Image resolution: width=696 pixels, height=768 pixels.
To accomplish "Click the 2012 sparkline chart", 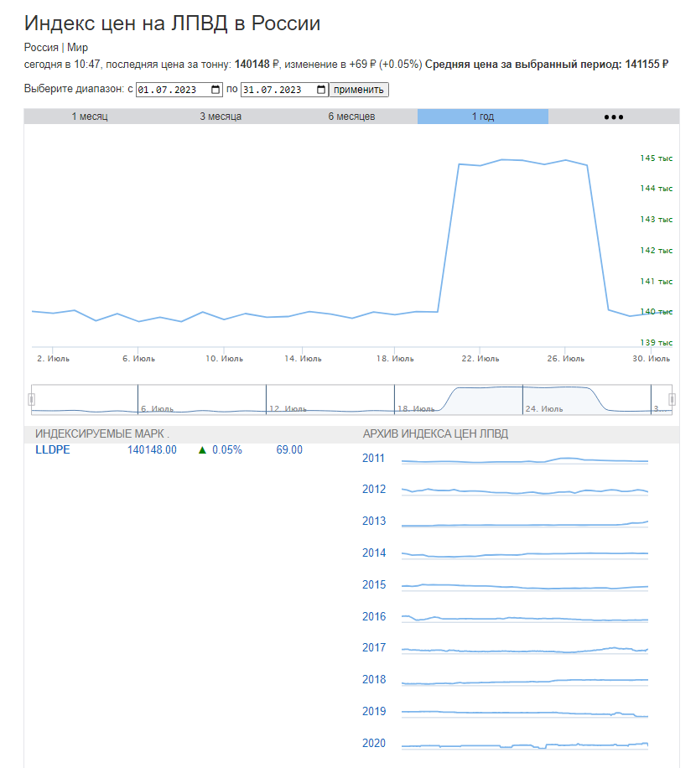I will tap(525, 491).
